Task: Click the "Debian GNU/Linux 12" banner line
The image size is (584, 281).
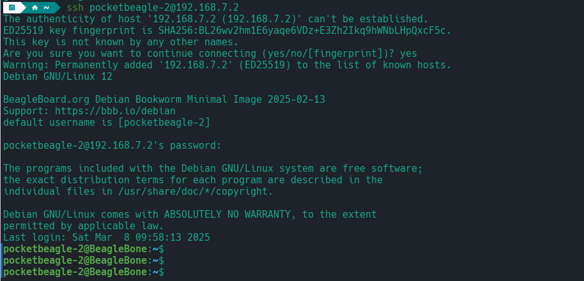Action: [x=58, y=77]
